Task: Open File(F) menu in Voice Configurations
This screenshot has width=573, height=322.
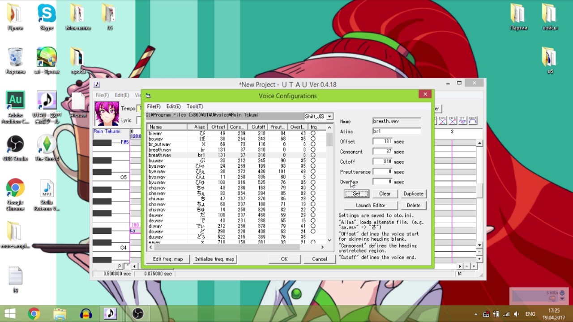Action: (x=154, y=106)
